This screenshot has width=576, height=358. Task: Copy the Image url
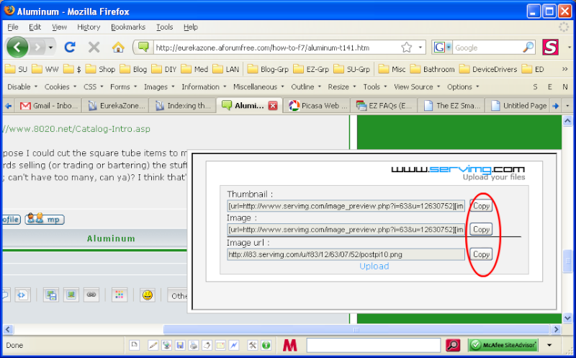point(481,254)
